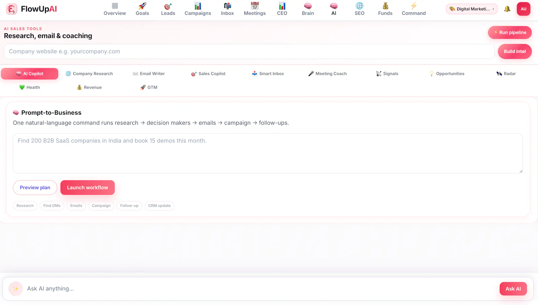Click the sparkle icon beside Ask AI anything
The image size is (538, 305).
click(x=15, y=289)
